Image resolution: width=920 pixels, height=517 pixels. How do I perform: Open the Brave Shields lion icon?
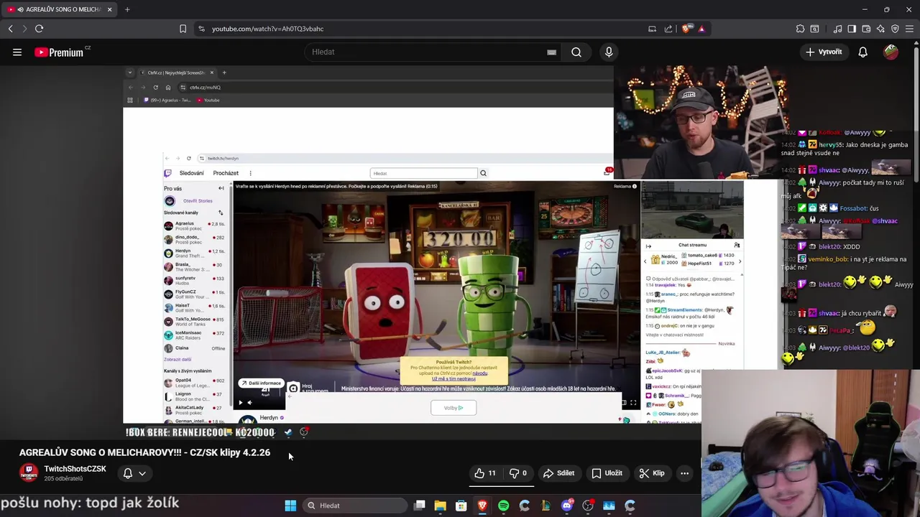point(686,29)
